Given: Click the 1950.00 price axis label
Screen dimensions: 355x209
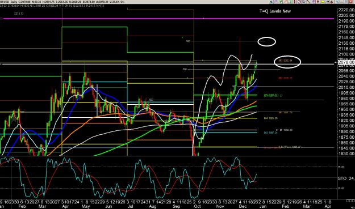Looking at the screenshot, I should [346, 109].
